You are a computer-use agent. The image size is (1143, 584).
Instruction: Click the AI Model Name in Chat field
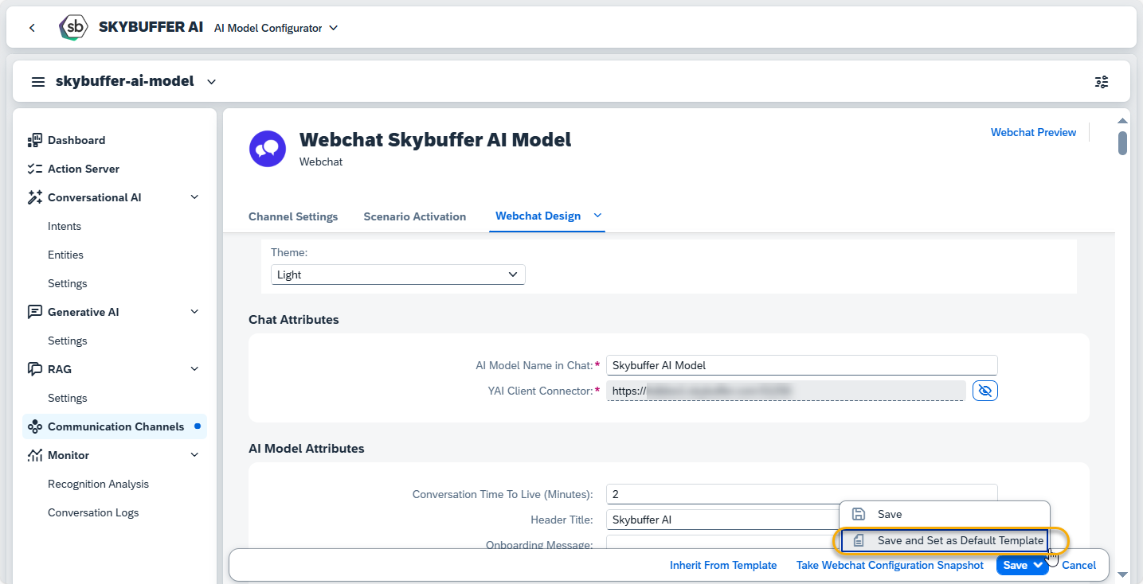(x=802, y=365)
